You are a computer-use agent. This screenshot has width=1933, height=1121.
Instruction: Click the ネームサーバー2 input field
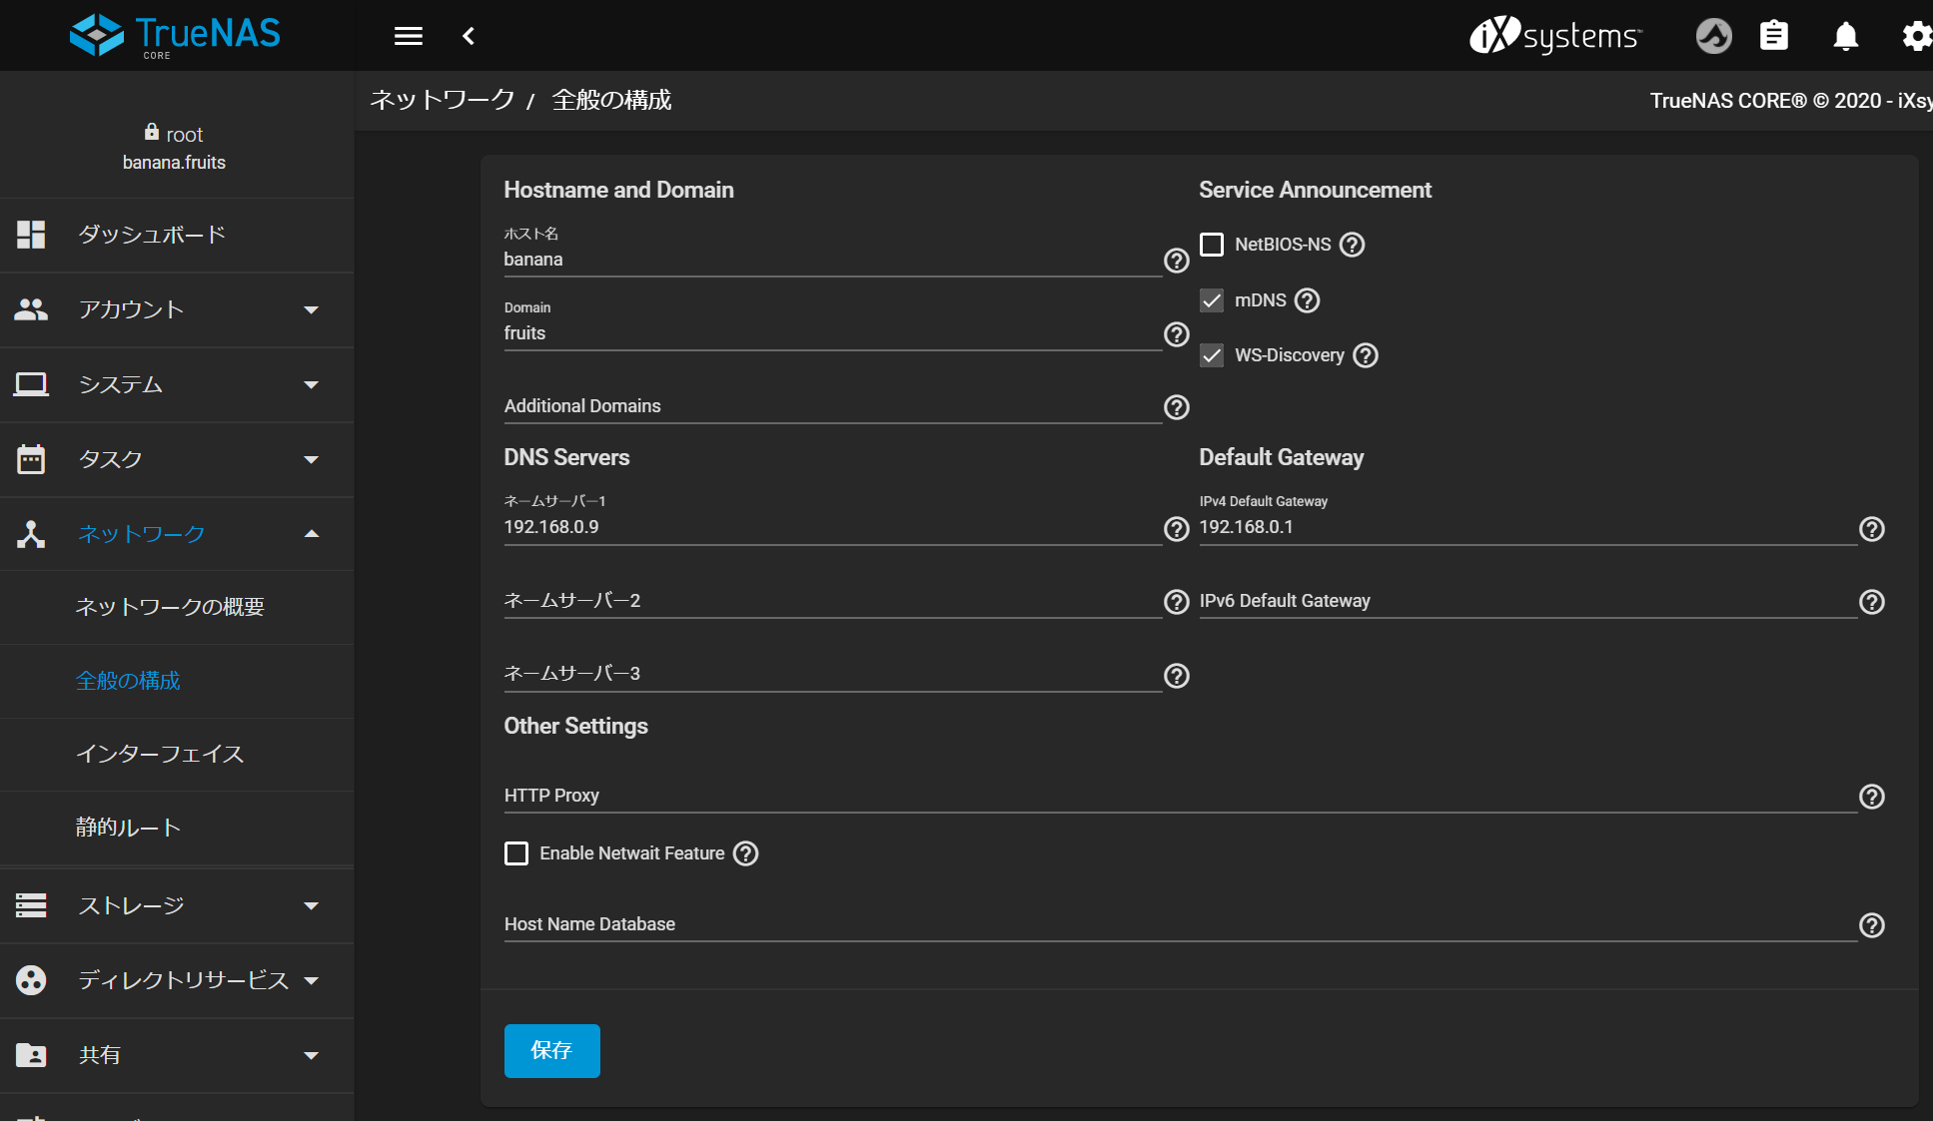coord(832,601)
